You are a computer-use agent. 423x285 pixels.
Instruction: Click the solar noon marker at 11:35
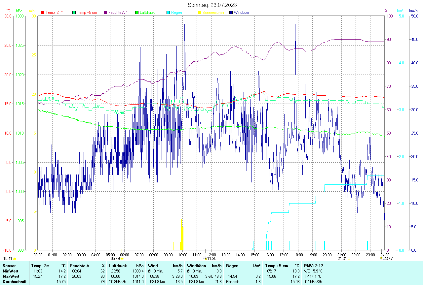tap(206, 259)
